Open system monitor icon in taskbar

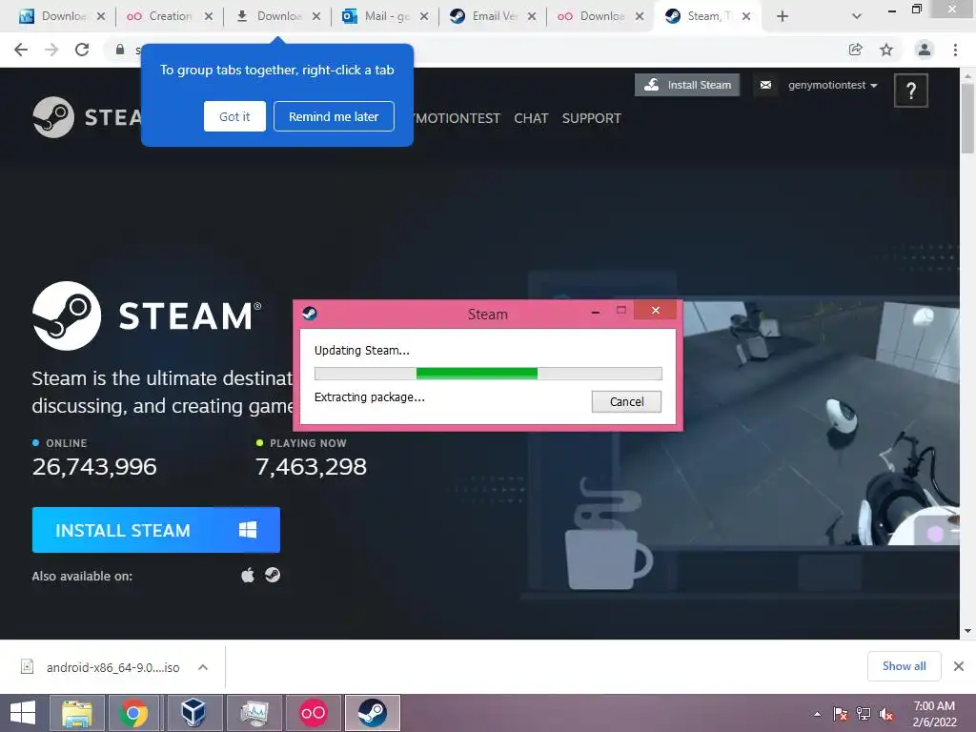pos(254,713)
